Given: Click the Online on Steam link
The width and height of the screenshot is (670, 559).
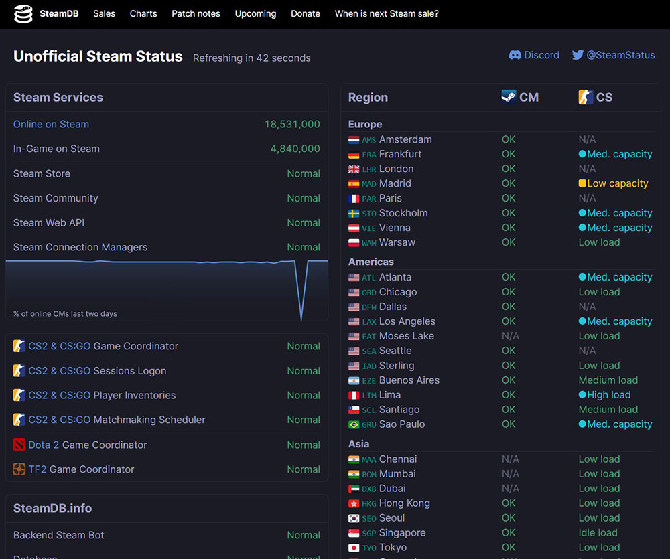Looking at the screenshot, I should [x=51, y=124].
